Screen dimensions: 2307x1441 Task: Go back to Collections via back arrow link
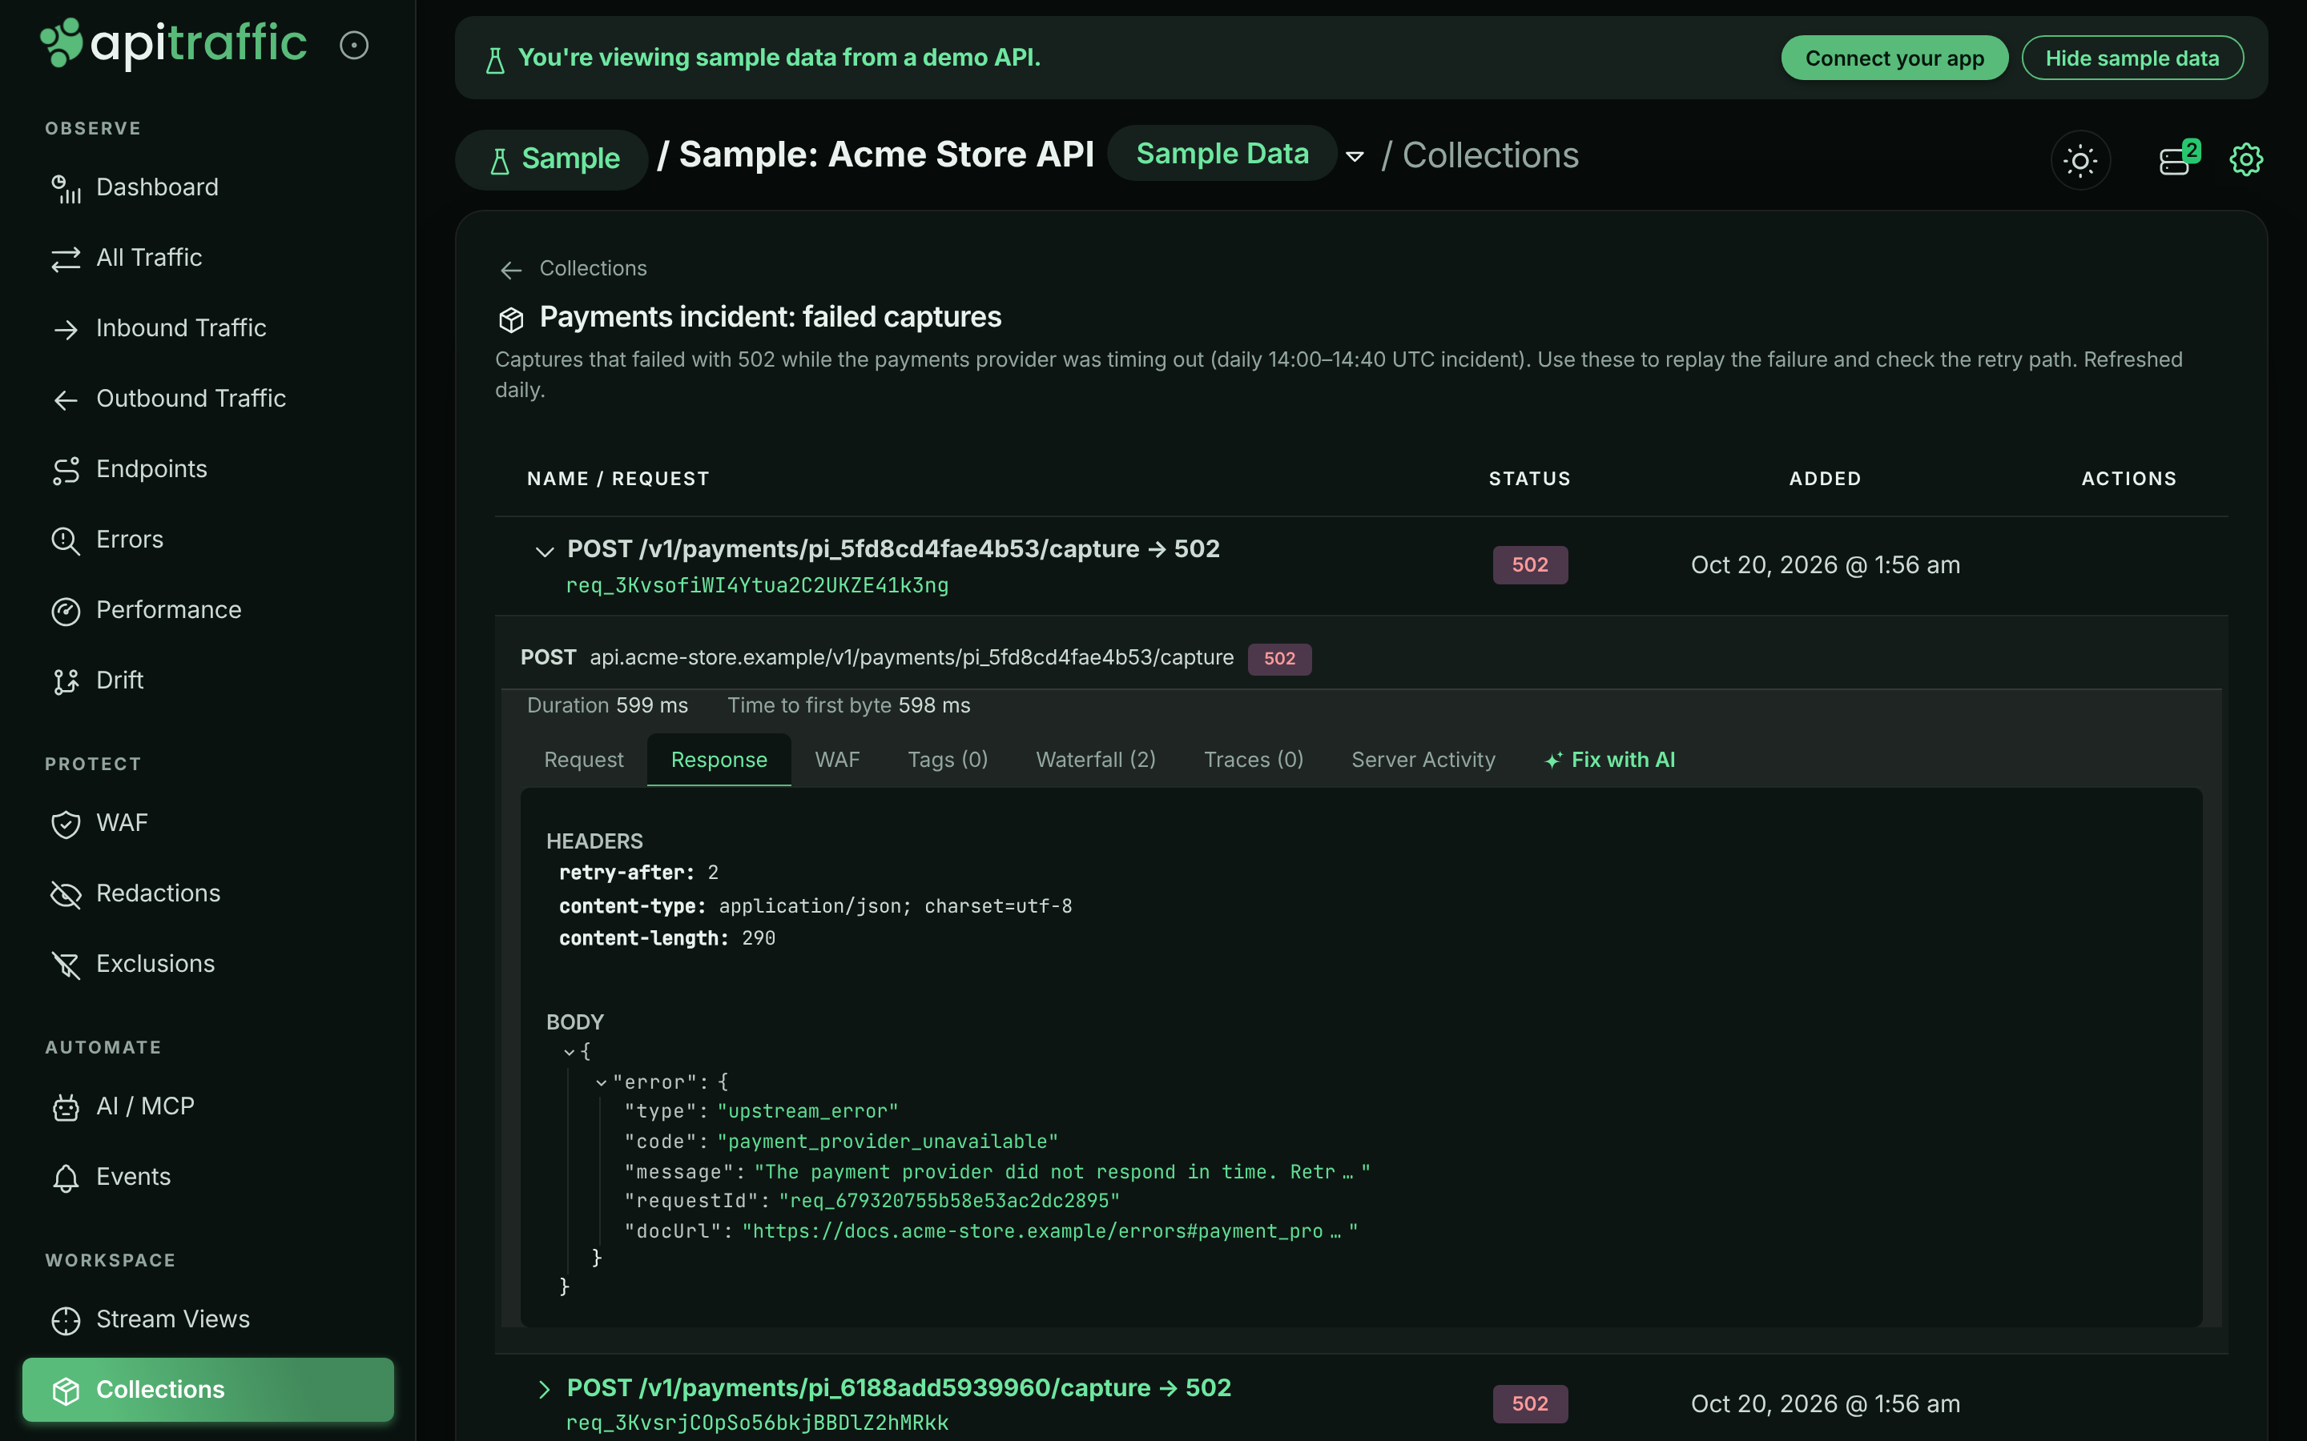tap(574, 269)
